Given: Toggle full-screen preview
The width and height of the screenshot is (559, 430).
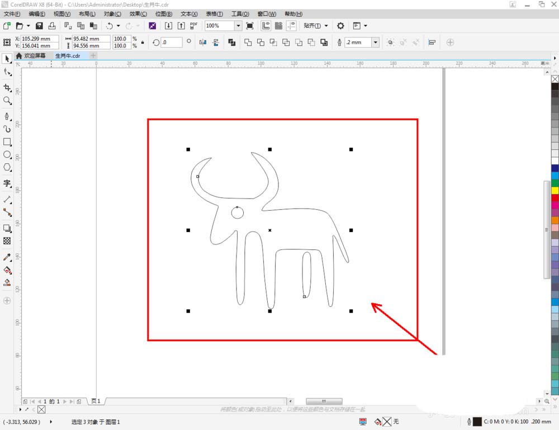Looking at the screenshot, I should coord(250,26).
